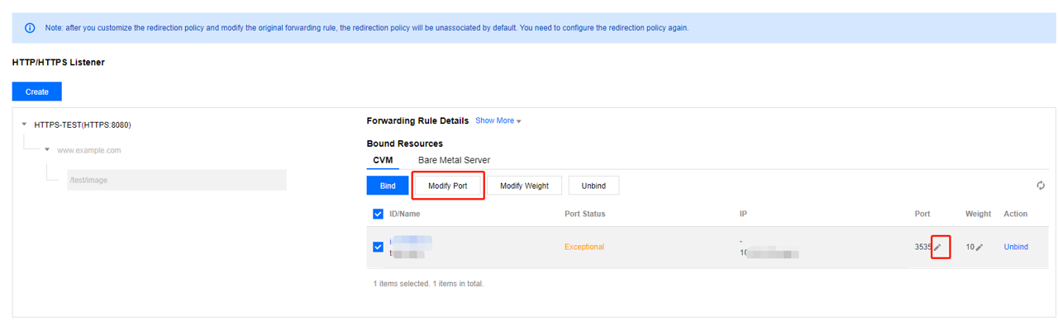1058x320 pixels.
Task: Click the Port Status column header
Action: tap(584, 214)
